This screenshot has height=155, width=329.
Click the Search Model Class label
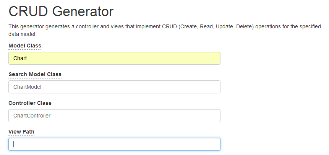point(35,74)
